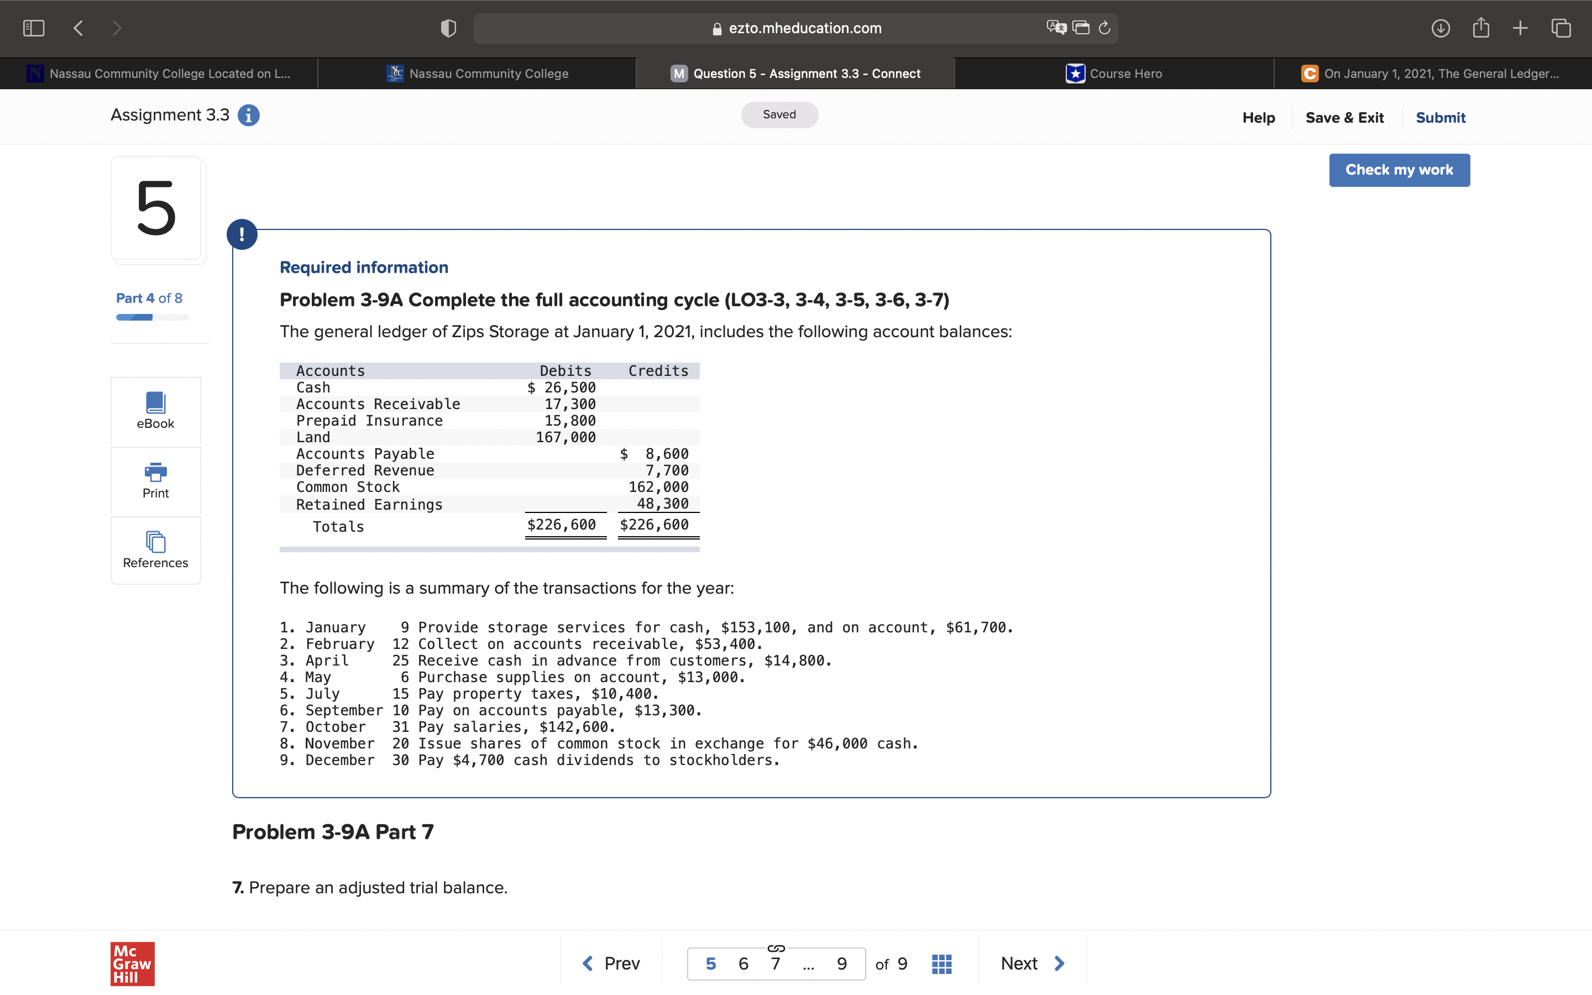The image size is (1592, 995).
Task: Jump to question 6 in the pager
Action: click(x=743, y=964)
